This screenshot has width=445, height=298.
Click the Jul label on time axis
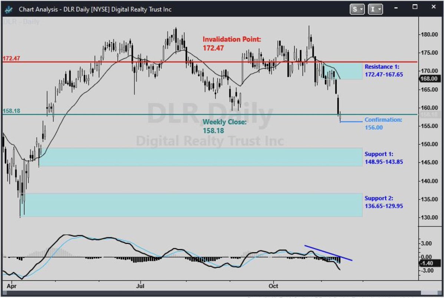tap(140, 286)
